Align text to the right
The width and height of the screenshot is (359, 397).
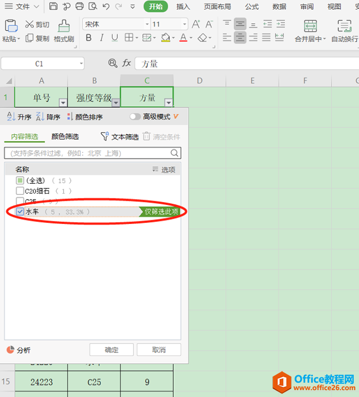coord(253,38)
